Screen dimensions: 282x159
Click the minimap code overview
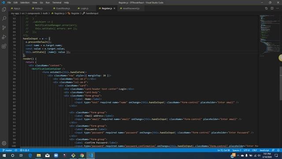coord(269,36)
